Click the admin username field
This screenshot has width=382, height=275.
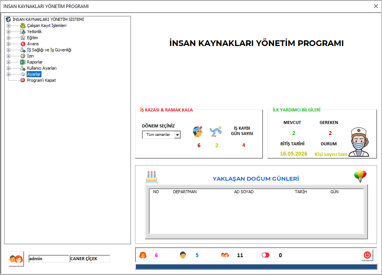click(x=49, y=259)
